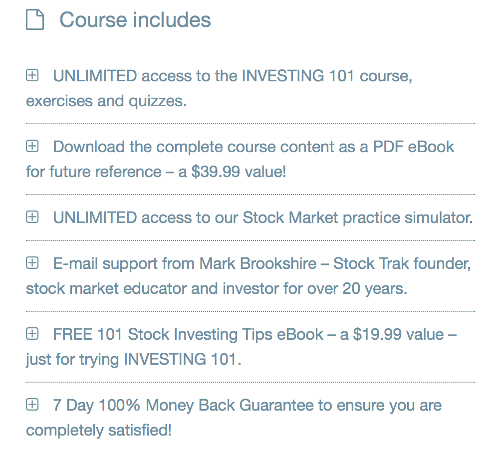The width and height of the screenshot is (503, 454).
Task: Expand the INVESTING 101 course access item
Action: (x=32, y=75)
